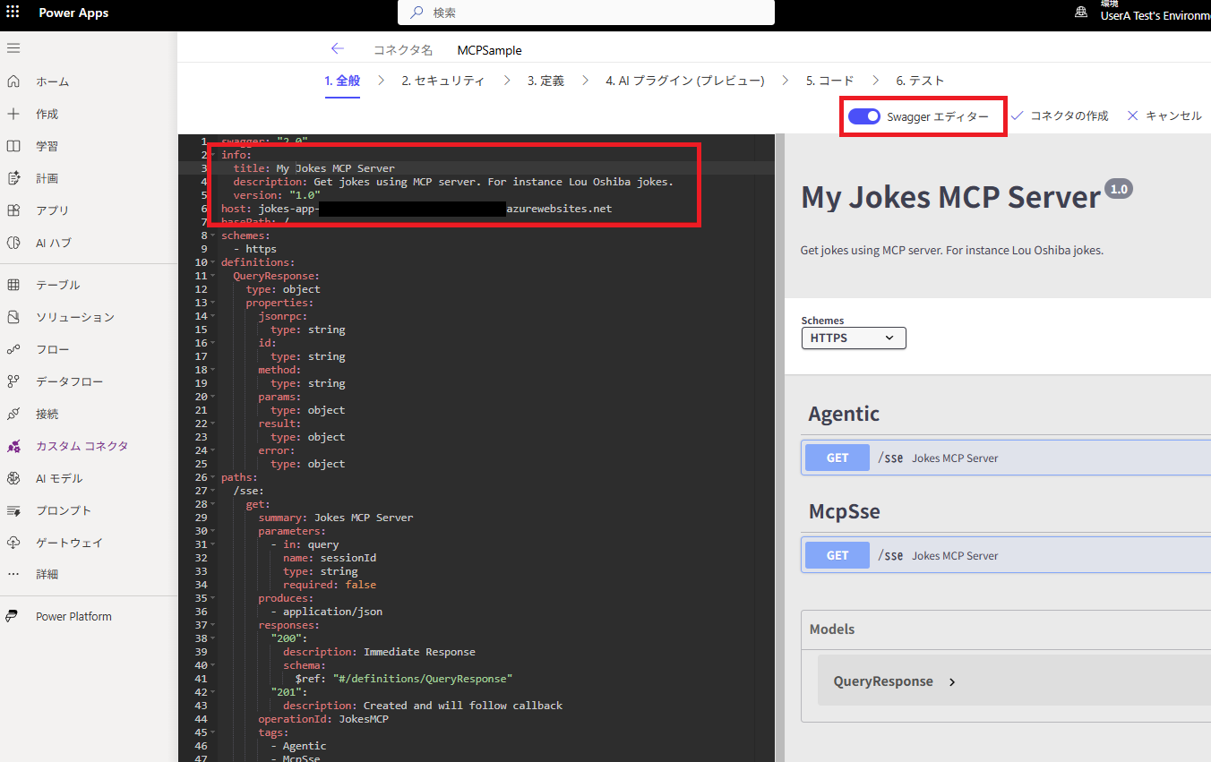Open the 6. テスト step
This screenshot has height=762, width=1211.
point(920,80)
